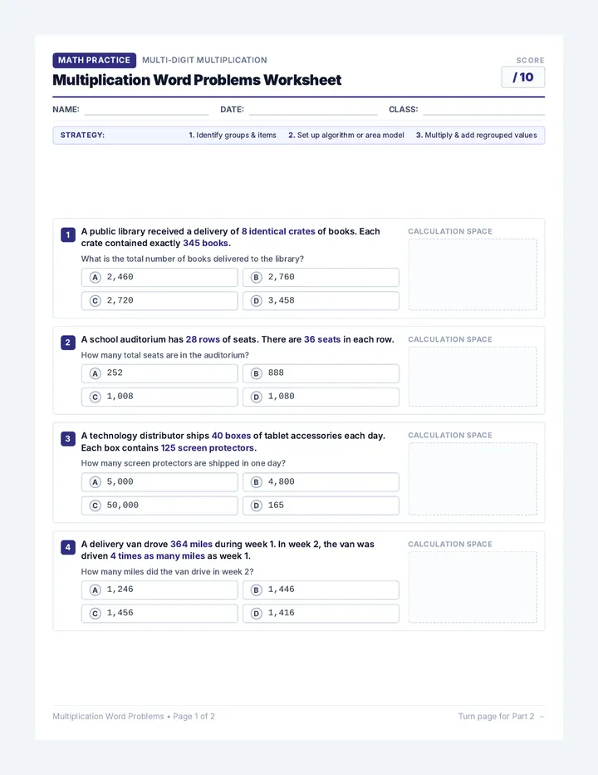Choose option D 1,416 miles

tap(321, 613)
